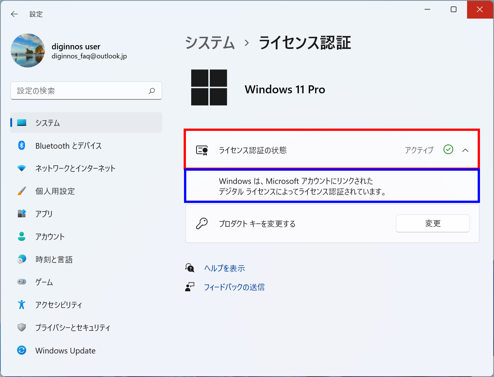494x377 pixels.
Task: Open アクセシビリティ settings
Action: point(87,305)
